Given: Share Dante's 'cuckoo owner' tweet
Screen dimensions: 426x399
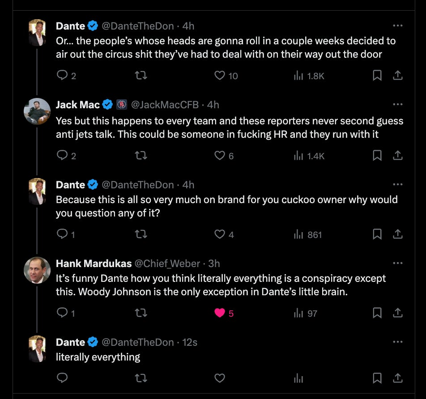Looking at the screenshot, I should coord(397,234).
